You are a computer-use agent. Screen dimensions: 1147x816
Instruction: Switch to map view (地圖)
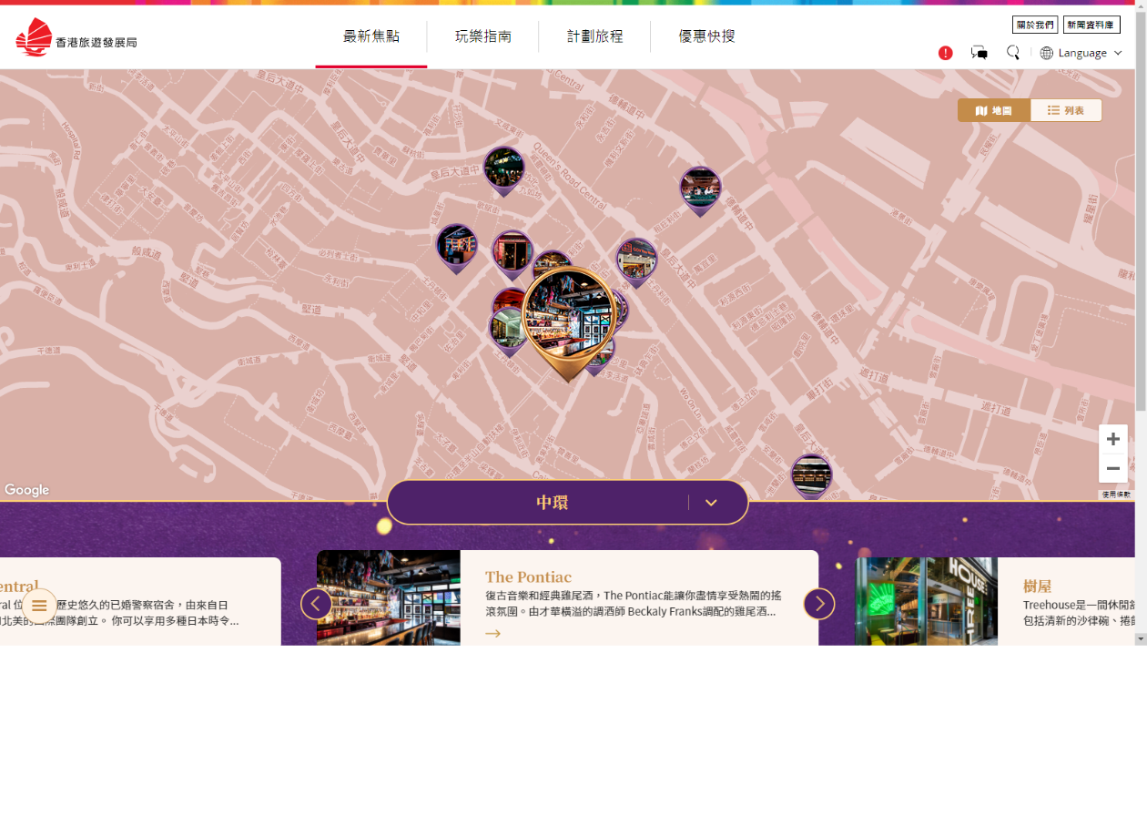(x=993, y=110)
